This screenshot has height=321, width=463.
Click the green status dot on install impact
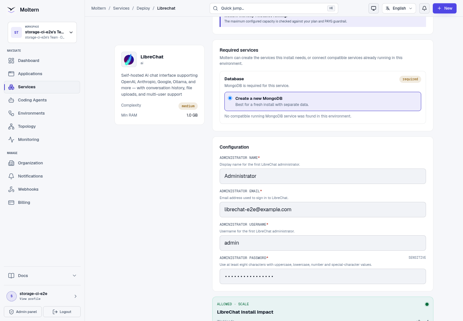click(x=427, y=304)
